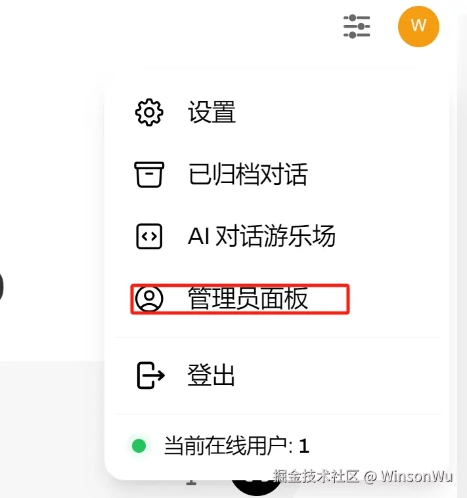Click the WinsonWu watermark text
This screenshot has height=498, width=467.
point(417,476)
